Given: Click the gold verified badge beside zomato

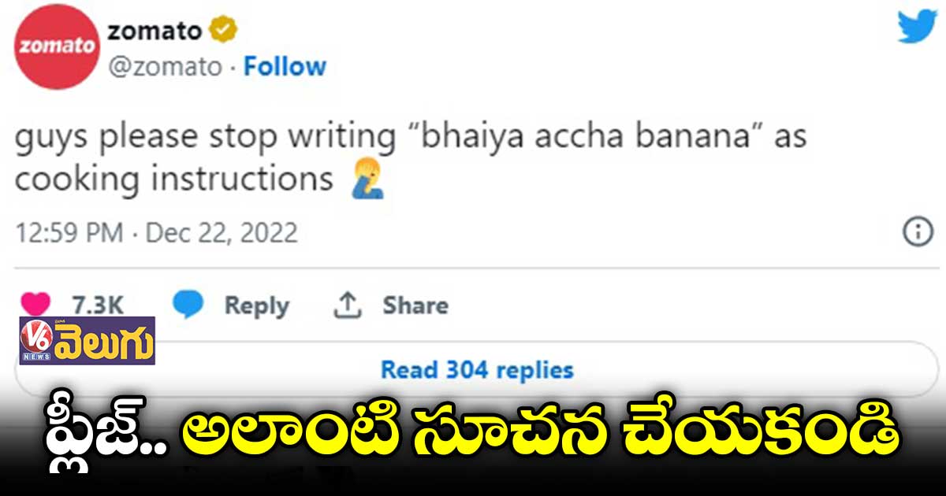Looking at the screenshot, I should coord(224,31).
